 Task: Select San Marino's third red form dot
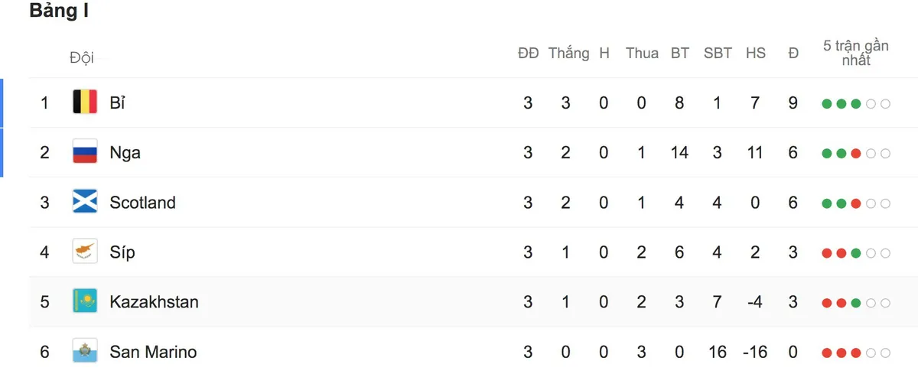pos(856,353)
